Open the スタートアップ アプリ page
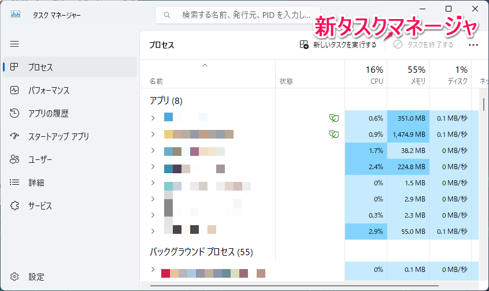 70,136
